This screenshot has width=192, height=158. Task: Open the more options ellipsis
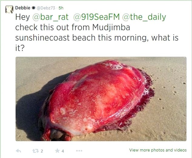coord(79,151)
